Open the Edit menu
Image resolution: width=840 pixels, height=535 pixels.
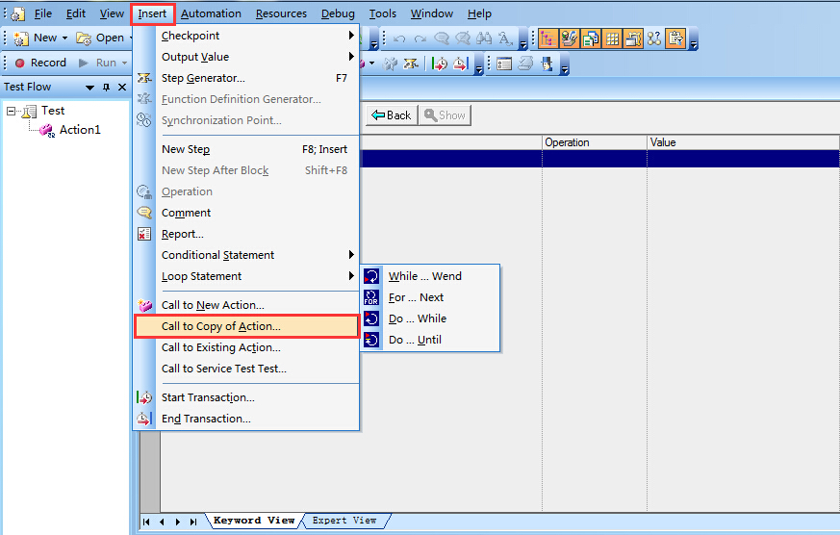click(x=76, y=13)
